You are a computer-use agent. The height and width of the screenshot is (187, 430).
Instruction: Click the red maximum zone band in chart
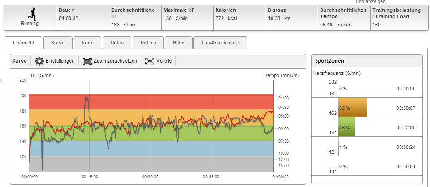(x=182, y=102)
